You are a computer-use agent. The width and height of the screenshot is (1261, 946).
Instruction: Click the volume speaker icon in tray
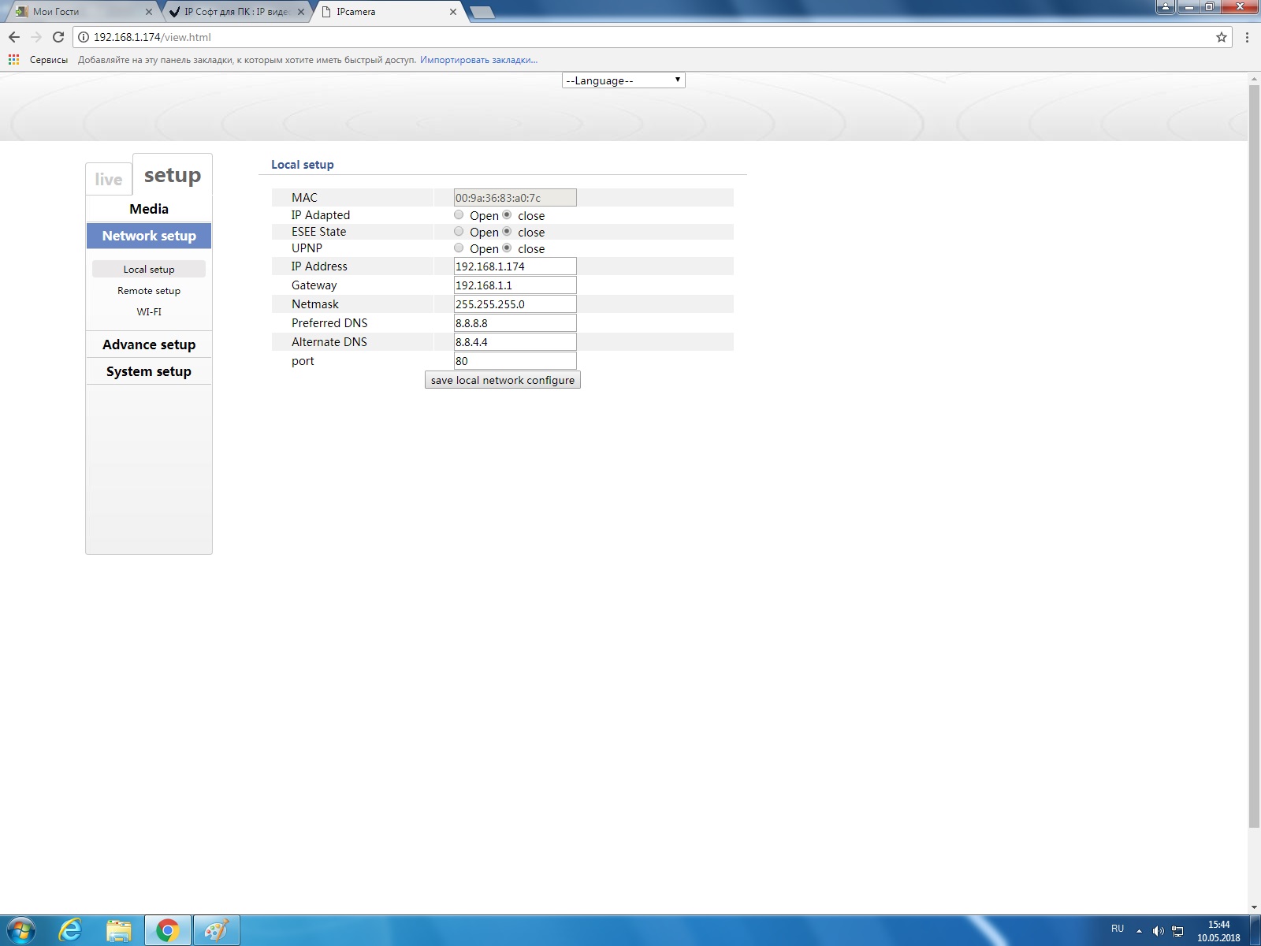click(x=1158, y=931)
